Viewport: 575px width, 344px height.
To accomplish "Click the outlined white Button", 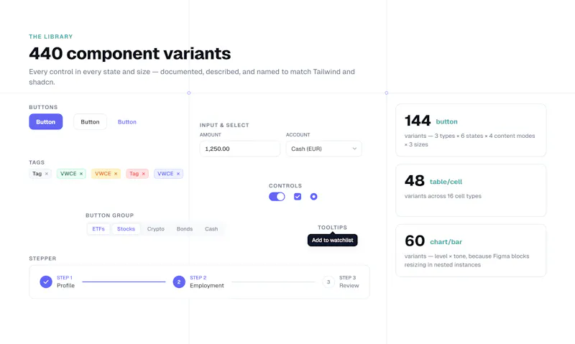I will click(x=91, y=121).
